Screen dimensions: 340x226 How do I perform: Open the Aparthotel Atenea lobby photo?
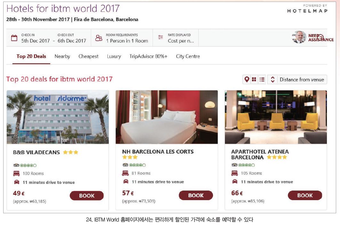276,117
